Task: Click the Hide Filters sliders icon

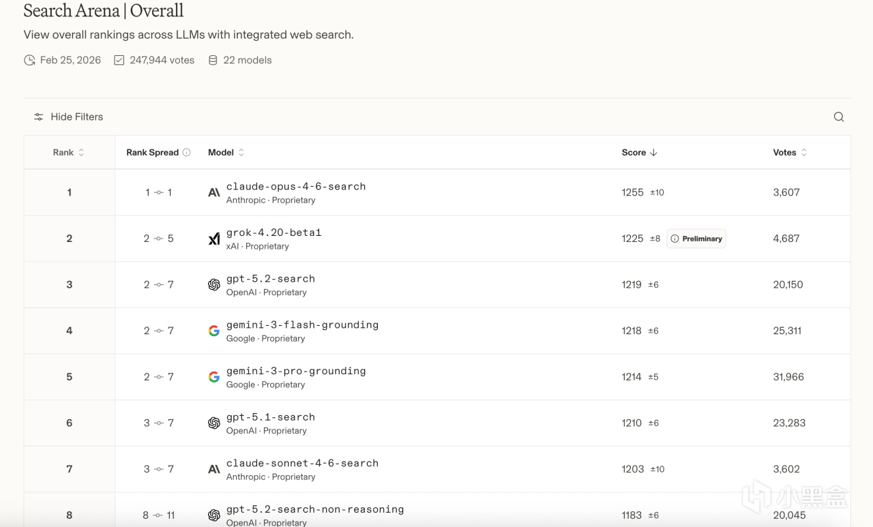Action: tap(39, 117)
